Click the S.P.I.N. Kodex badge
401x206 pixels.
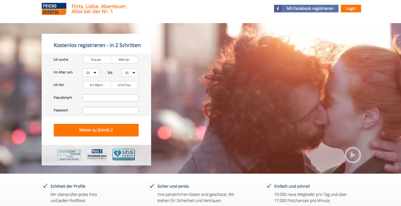124,155
